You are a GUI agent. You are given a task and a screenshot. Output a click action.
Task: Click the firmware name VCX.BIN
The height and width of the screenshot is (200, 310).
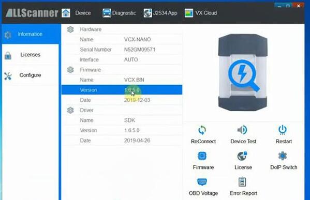point(134,80)
